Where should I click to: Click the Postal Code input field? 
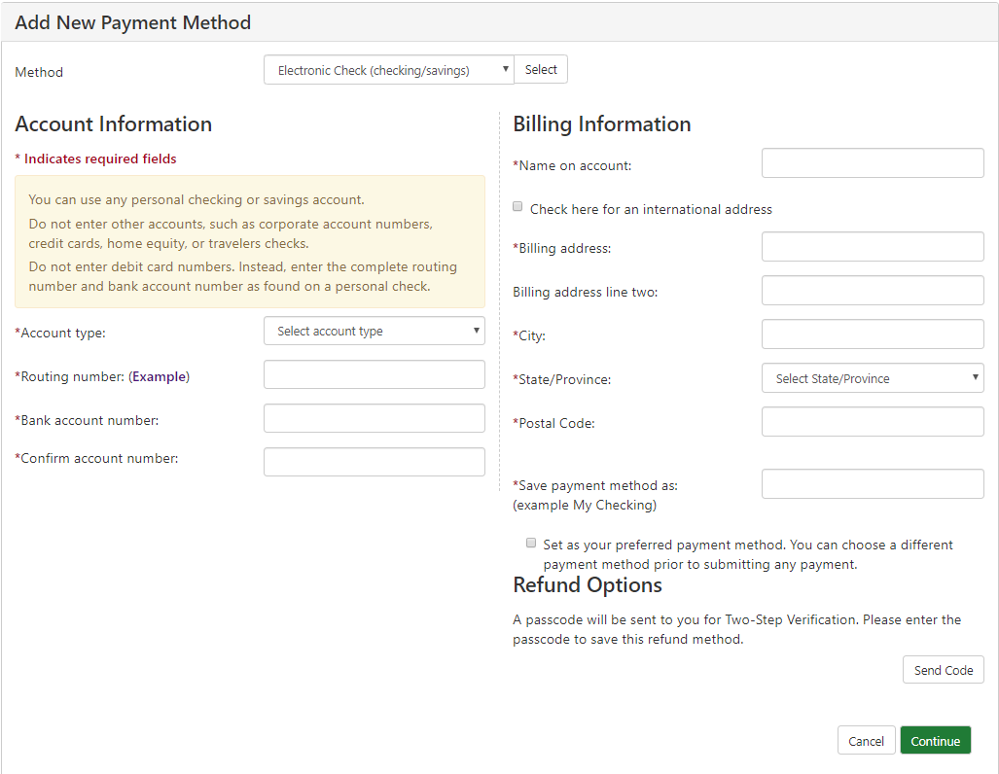click(x=873, y=422)
